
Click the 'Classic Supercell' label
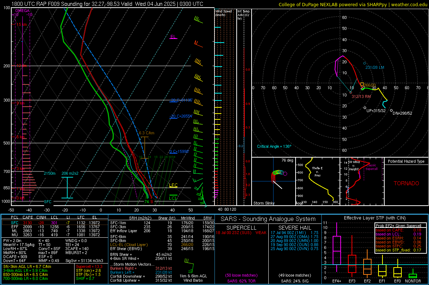pyautogui.click(x=372, y=167)
